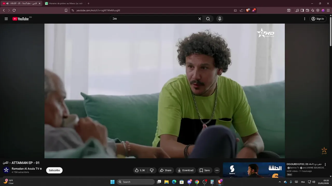Click the browser share page icon
Screen dimensions: 332x186
click(241, 10)
